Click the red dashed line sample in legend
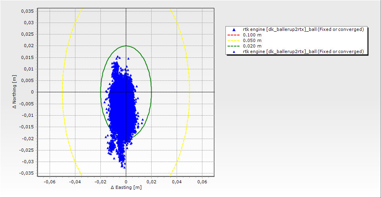Screen dimensions: 381x198 [x=233, y=35]
